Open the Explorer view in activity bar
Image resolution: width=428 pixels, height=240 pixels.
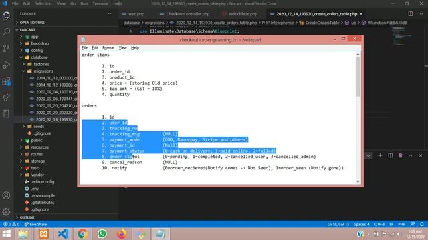coord(6,15)
